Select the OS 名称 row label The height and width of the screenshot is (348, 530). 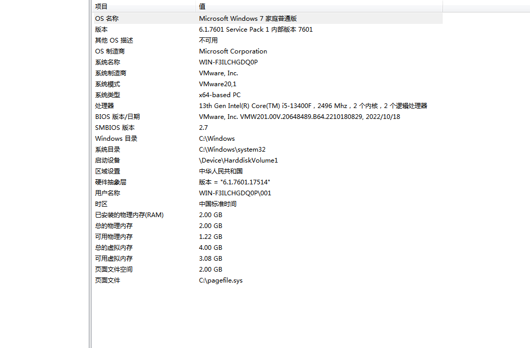pyautogui.click(x=107, y=19)
